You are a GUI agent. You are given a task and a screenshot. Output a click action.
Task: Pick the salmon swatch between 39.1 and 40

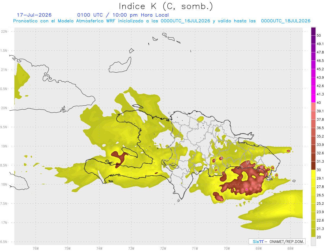click(x=313, y=107)
